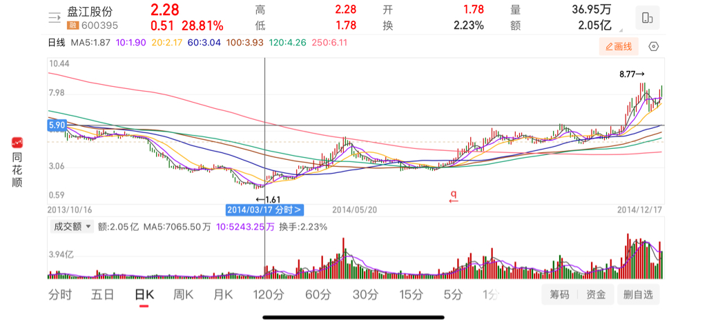Tap the end date 2014/12/17
Viewport: 707px width, 326px height.
[x=640, y=210]
